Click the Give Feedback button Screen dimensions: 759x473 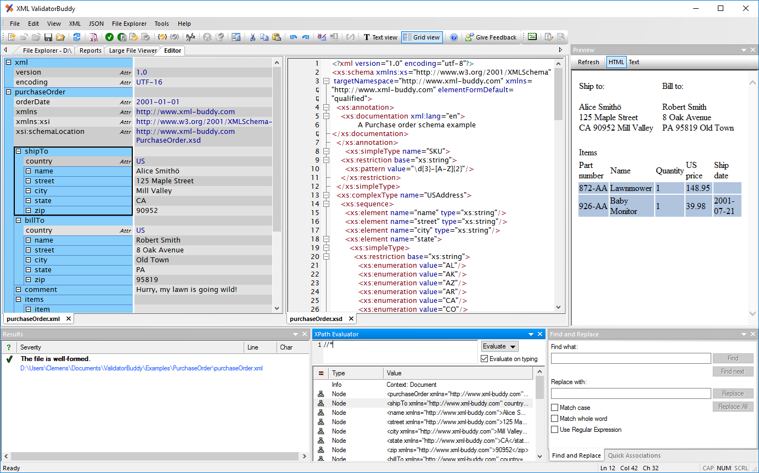(491, 37)
